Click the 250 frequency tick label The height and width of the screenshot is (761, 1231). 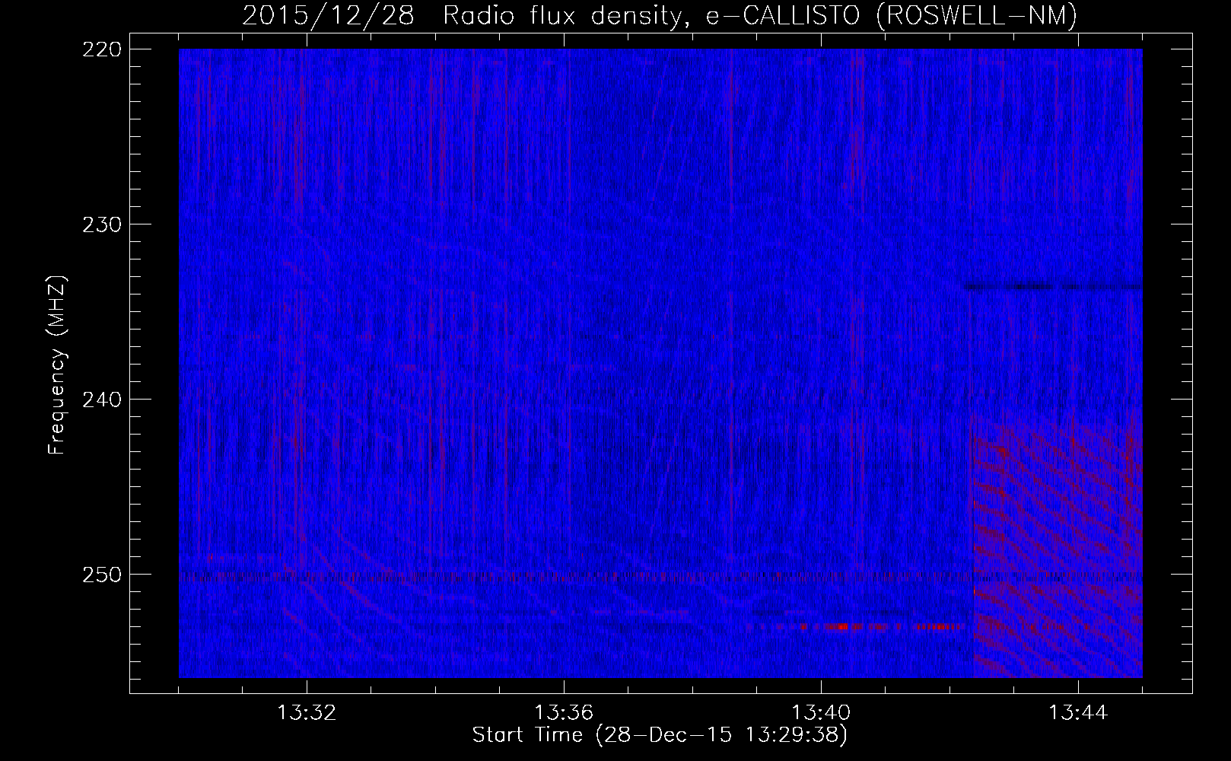point(101,575)
